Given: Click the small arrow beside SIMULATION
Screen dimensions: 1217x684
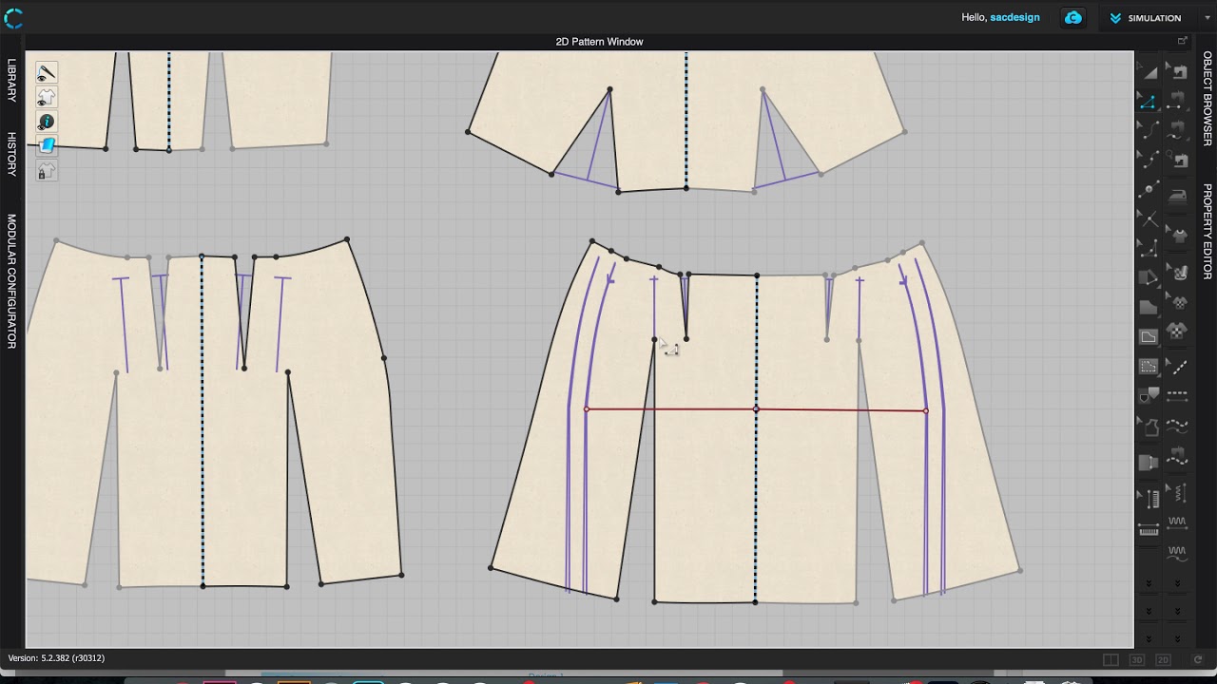Looking at the screenshot, I should pos(1207,18).
